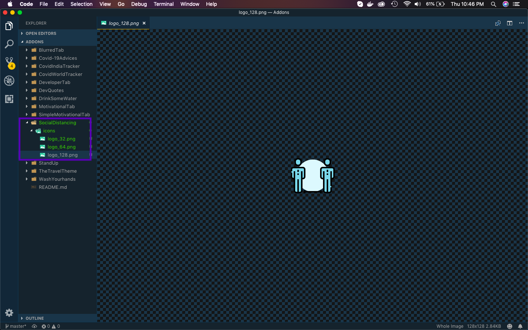Open logo_32.png in the explorer

pos(58,139)
